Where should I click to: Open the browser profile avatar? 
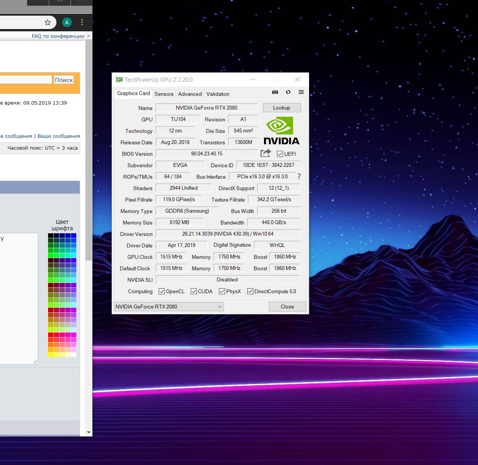[67, 23]
